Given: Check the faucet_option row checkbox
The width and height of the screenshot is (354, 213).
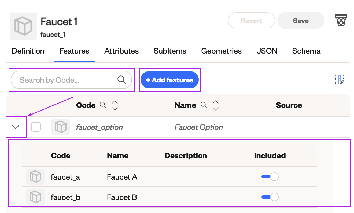Looking at the screenshot, I should [x=36, y=127].
